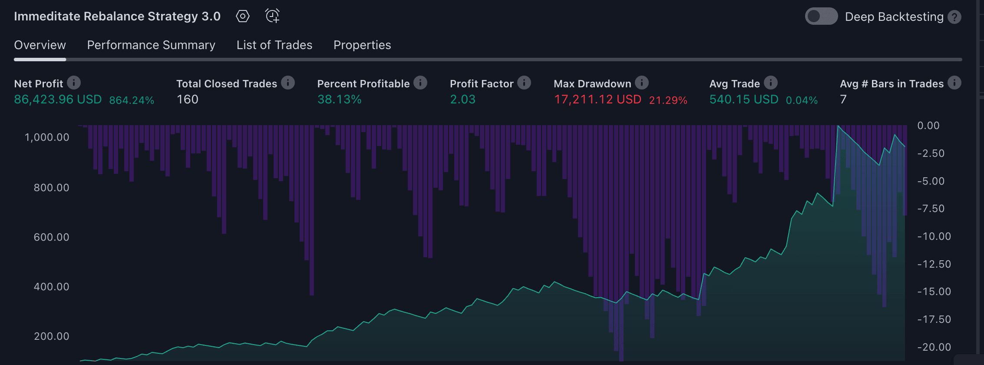Go to the Properties tab
Viewport: 984px width, 365px height.
click(362, 45)
